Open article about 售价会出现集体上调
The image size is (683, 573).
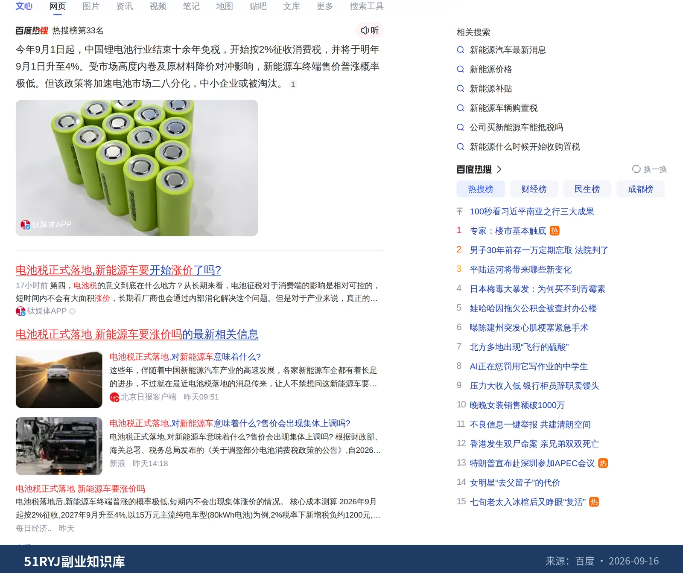click(230, 423)
